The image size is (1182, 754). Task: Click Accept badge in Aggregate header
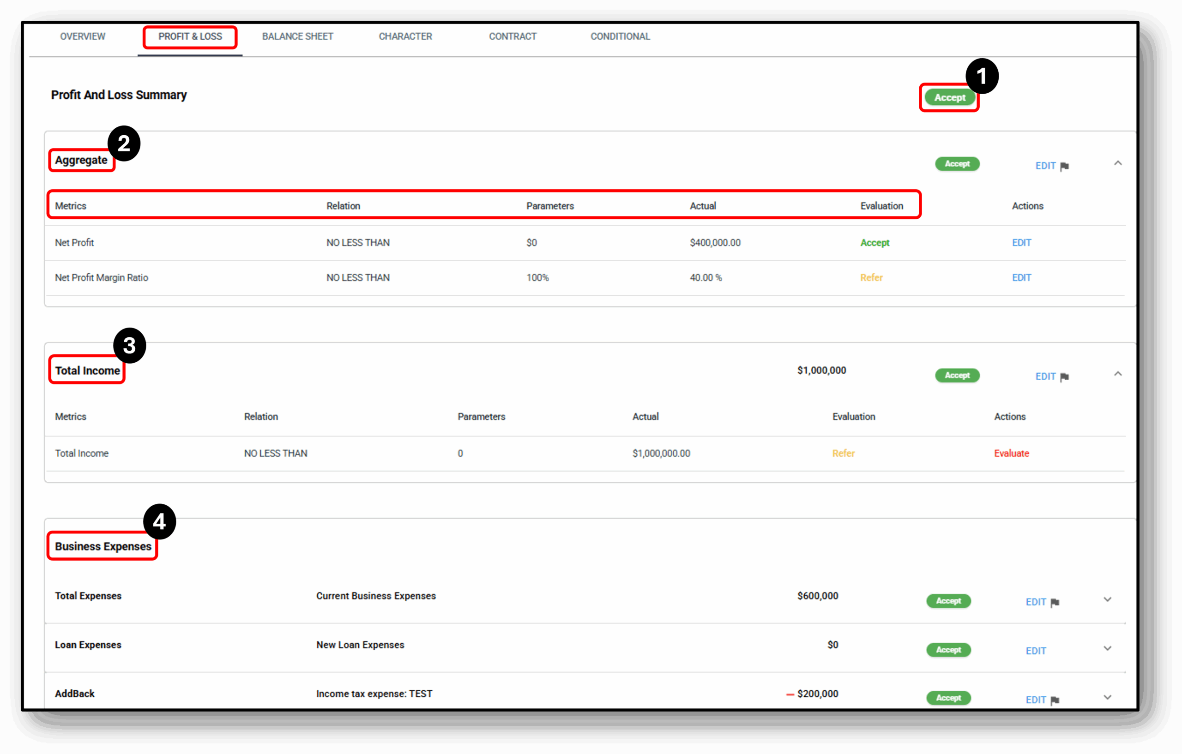pos(957,164)
